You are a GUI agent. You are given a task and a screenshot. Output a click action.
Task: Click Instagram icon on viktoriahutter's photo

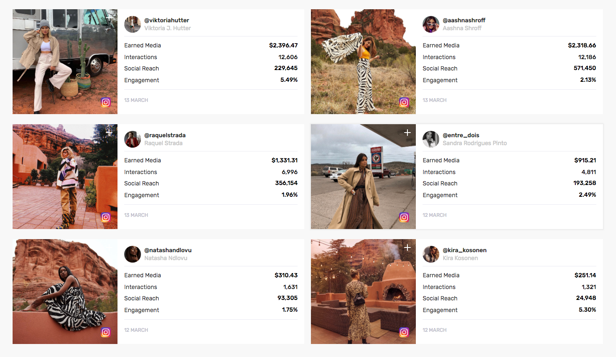tap(106, 102)
